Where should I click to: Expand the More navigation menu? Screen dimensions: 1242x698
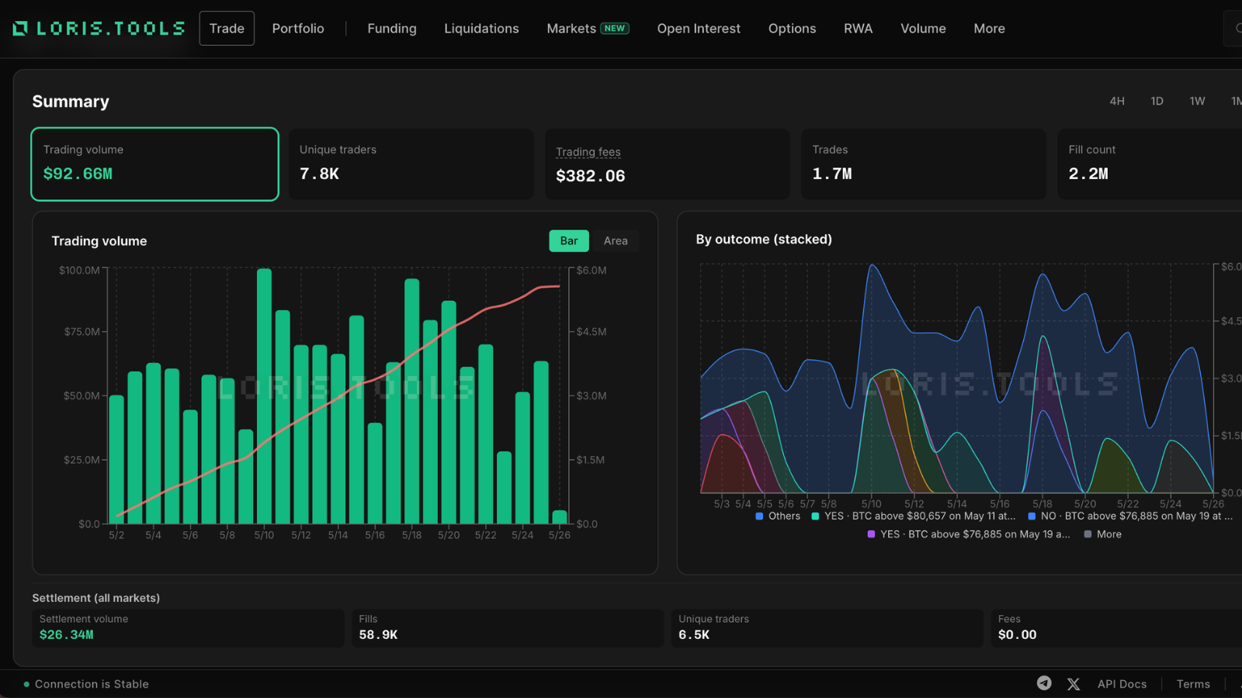coord(989,29)
